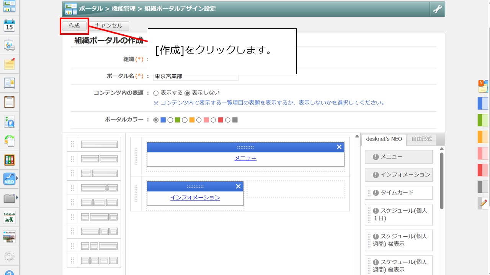Click the yellow sticky note sidebar icon

pos(9,64)
